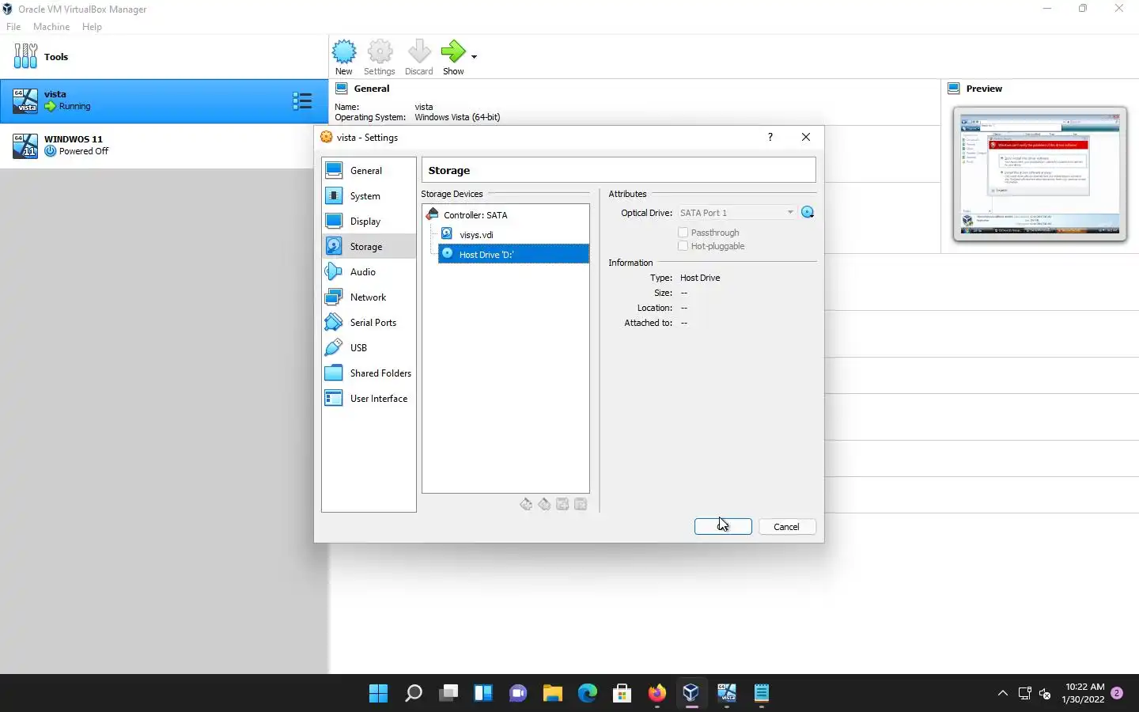Open the Serial Ports settings category
This screenshot has width=1139, height=712.
coord(369,322)
